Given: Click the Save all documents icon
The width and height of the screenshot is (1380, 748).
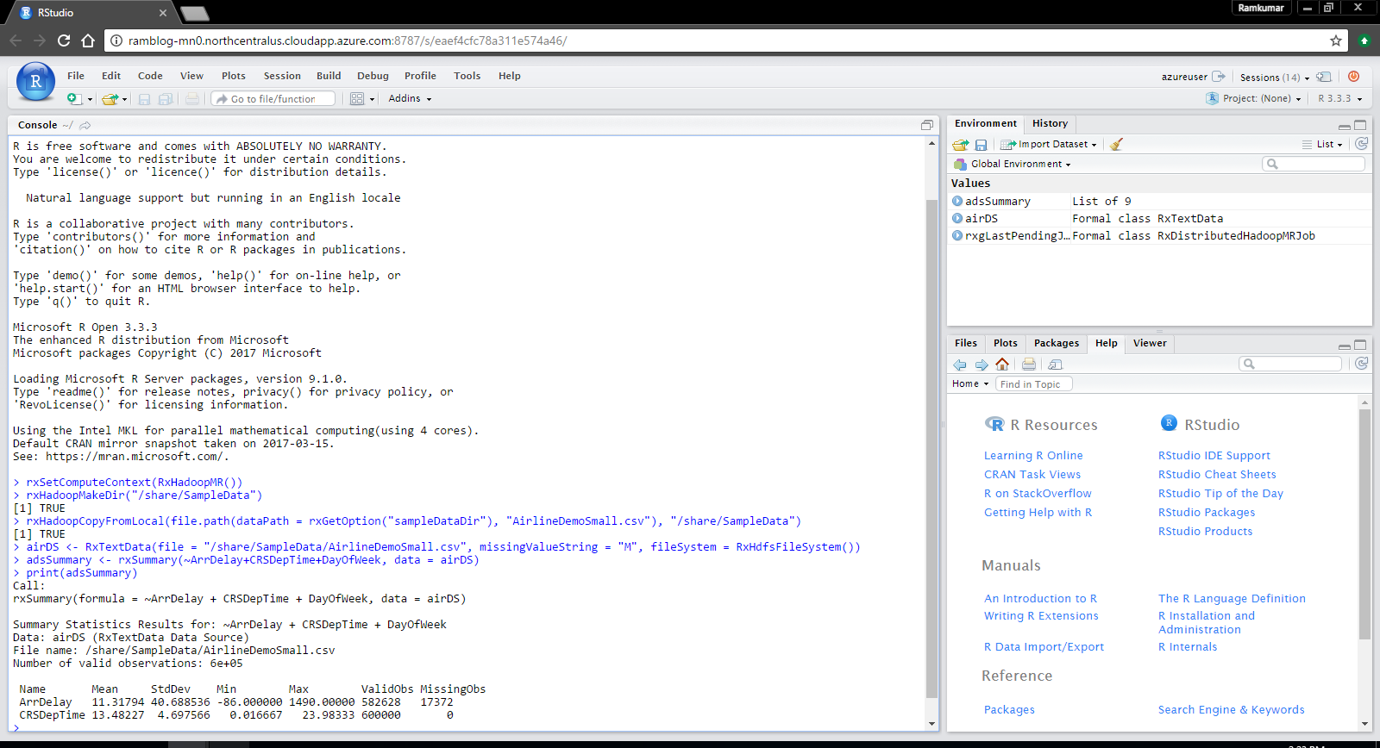Looking at the screenshot, I should click(x=166, y=99).
